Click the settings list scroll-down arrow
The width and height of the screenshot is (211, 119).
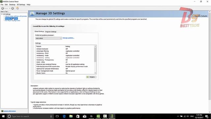[95, 73]
